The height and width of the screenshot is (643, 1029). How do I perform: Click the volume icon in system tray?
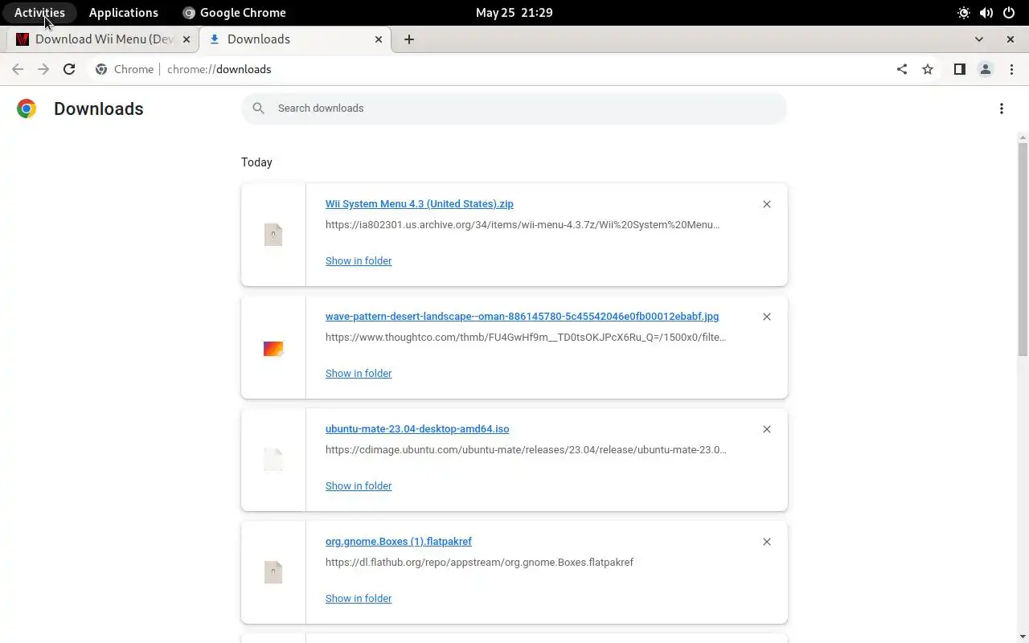point(986,13)
